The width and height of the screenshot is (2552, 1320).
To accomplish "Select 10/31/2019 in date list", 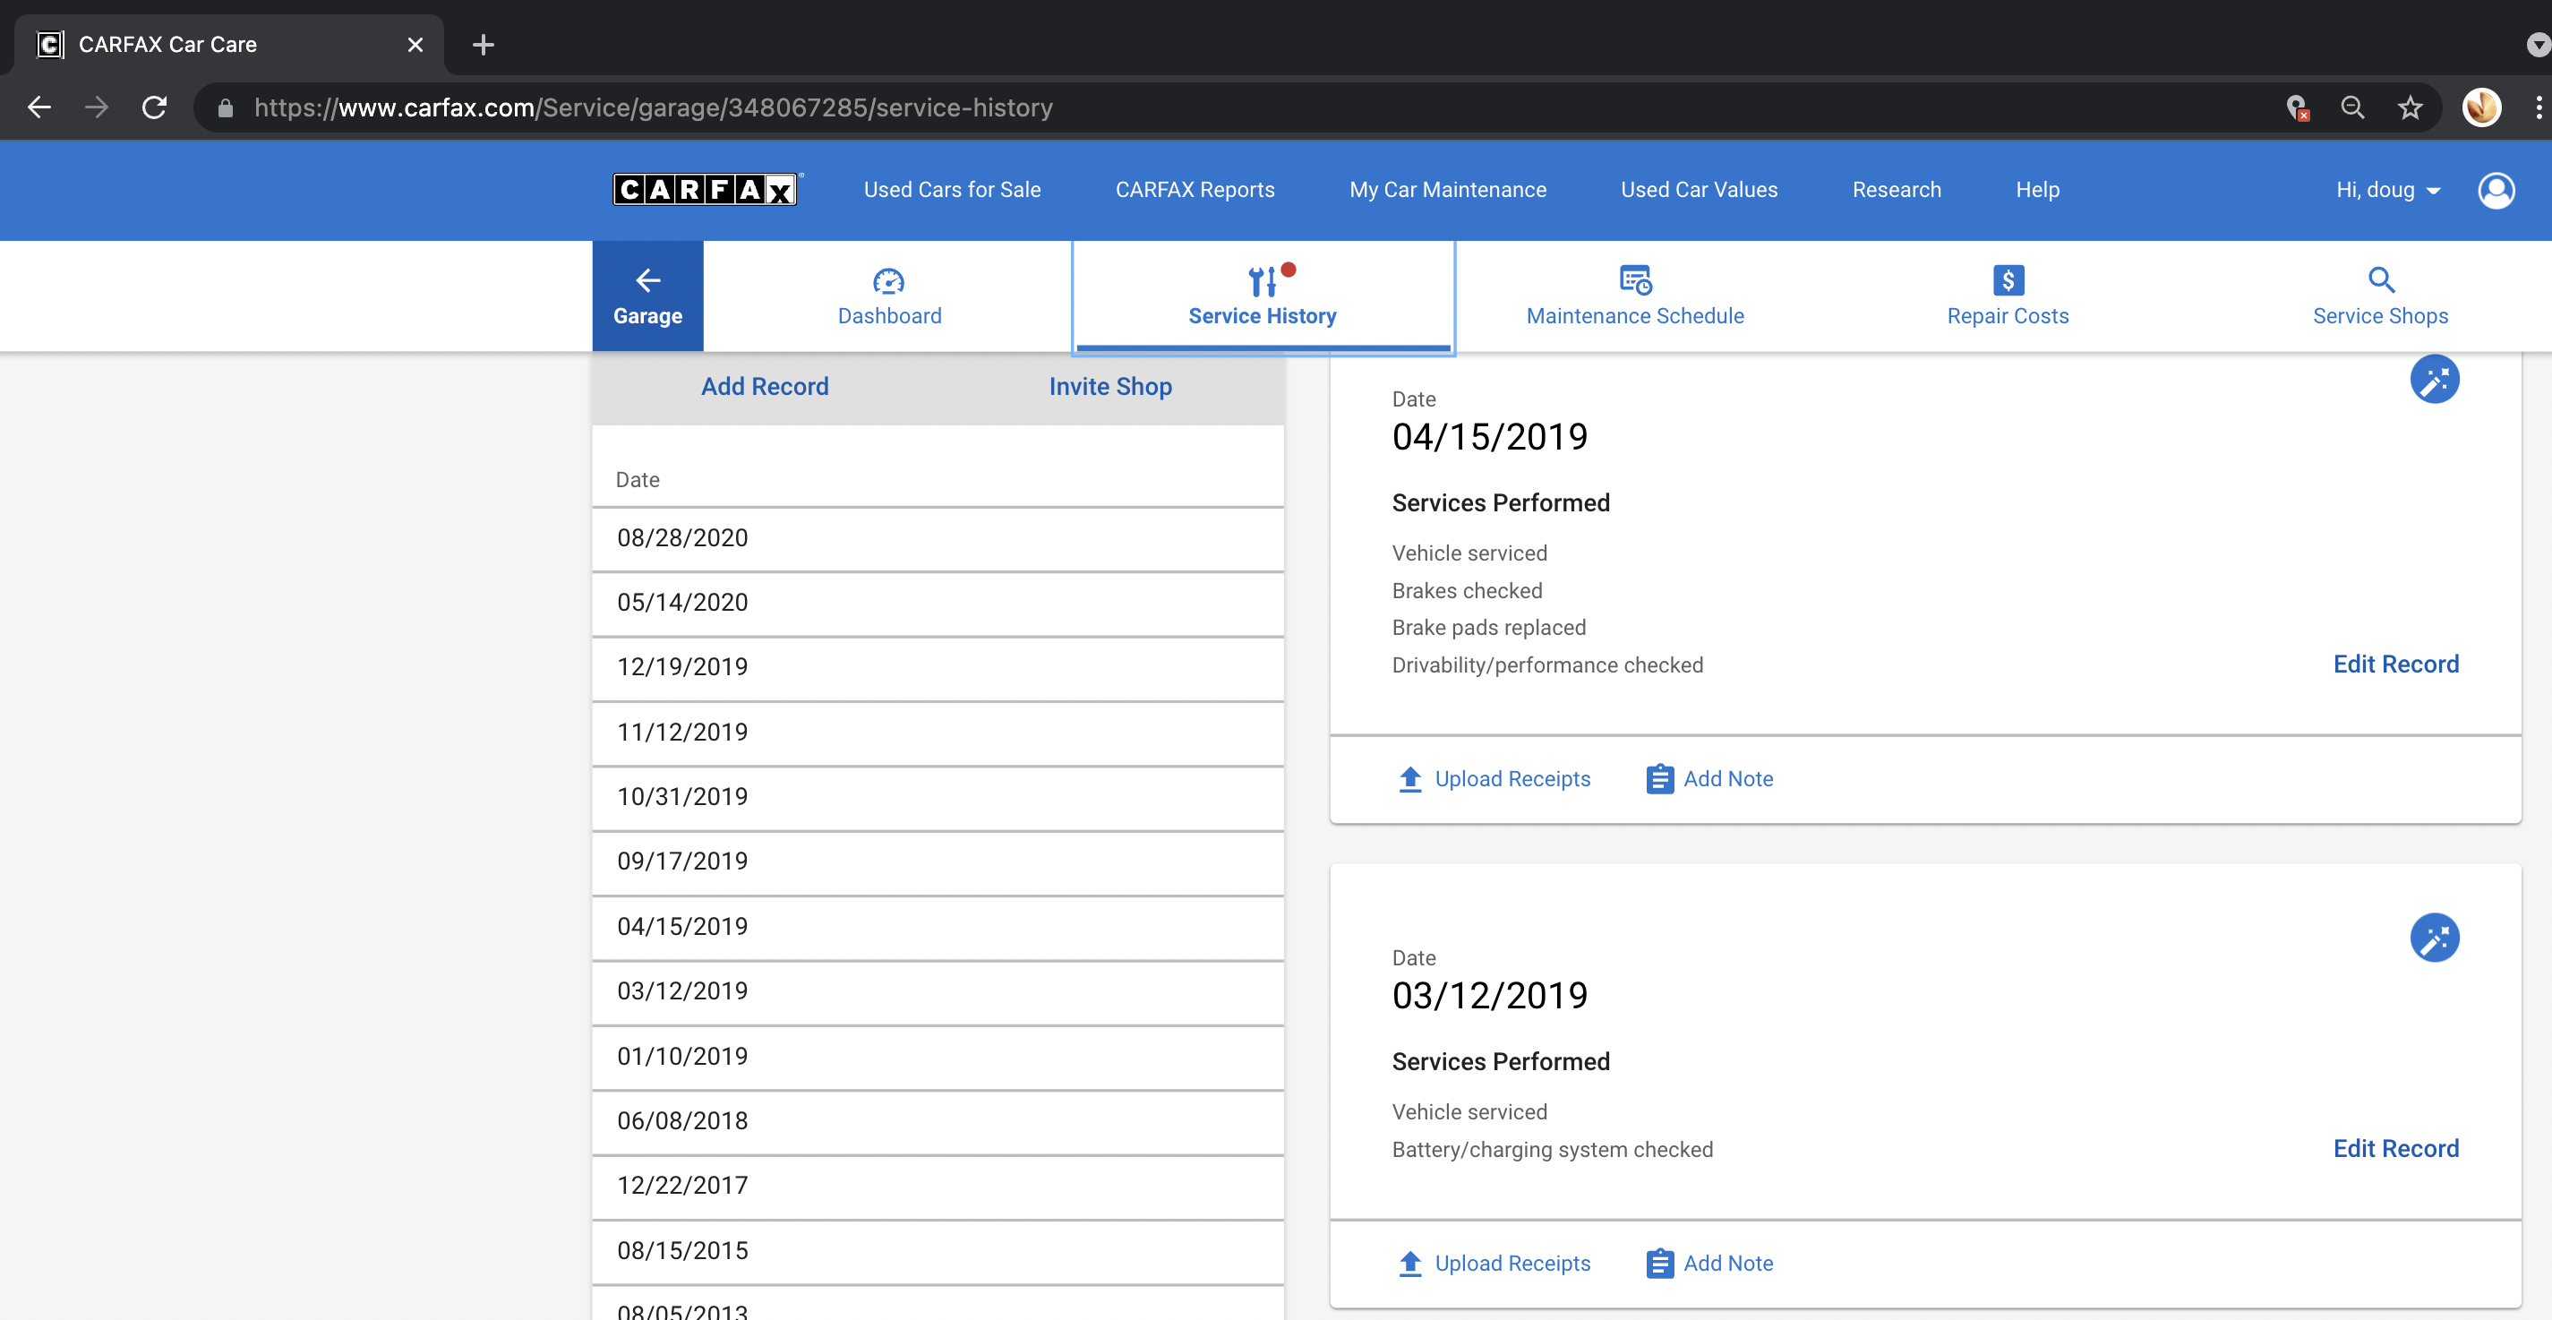I will tap(938, 797).
